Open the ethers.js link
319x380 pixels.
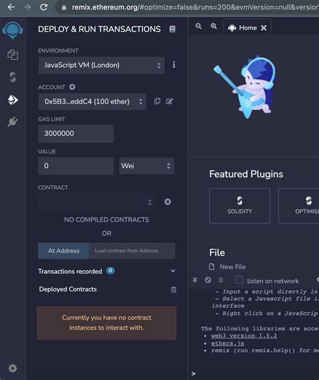pos(227,343)
